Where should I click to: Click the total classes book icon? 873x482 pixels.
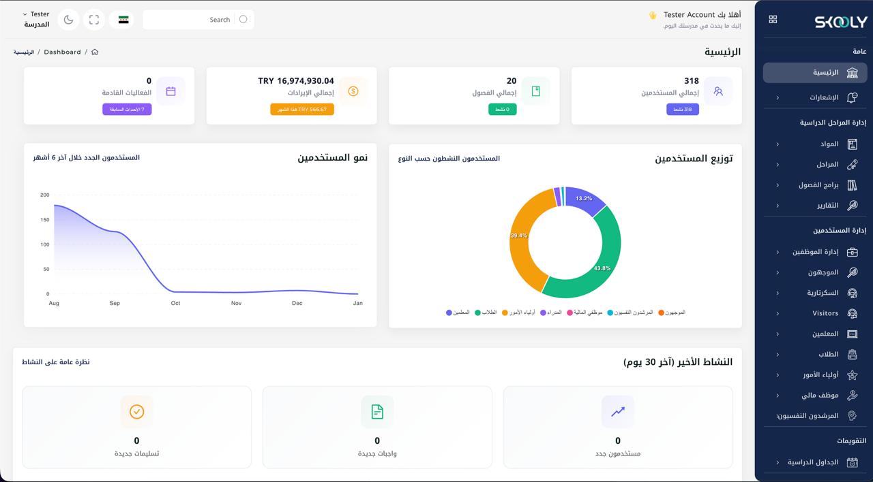[x=535, y=91]
